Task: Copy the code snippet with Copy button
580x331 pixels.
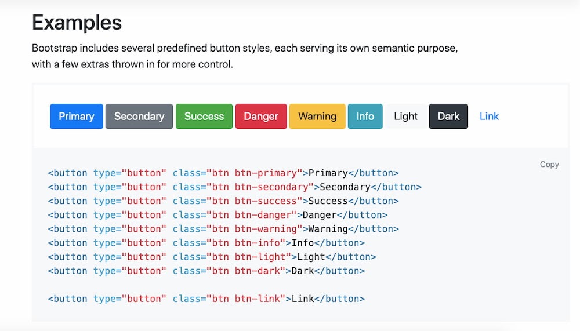Action: pos(549,164)
